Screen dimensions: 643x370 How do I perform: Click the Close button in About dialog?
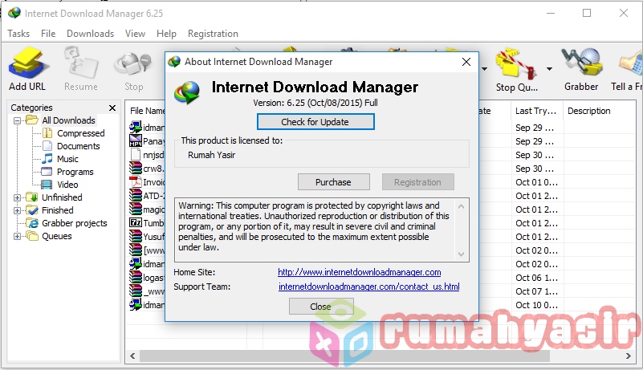320,307
